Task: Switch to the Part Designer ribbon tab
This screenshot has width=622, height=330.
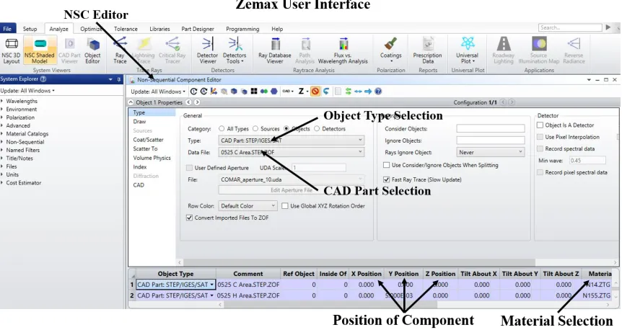Action: point(198,29)
